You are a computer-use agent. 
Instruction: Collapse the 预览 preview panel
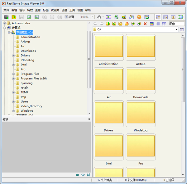89,119
